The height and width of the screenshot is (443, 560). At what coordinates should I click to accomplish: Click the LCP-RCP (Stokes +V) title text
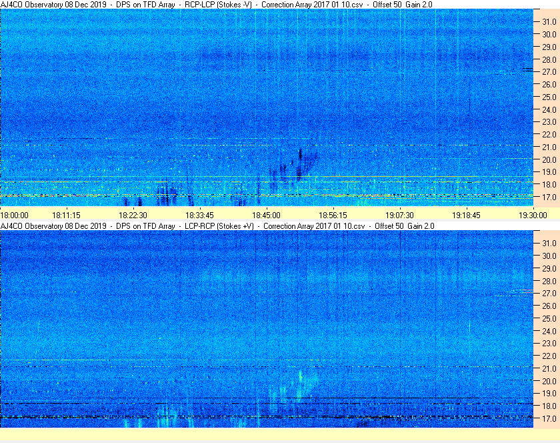219,226
